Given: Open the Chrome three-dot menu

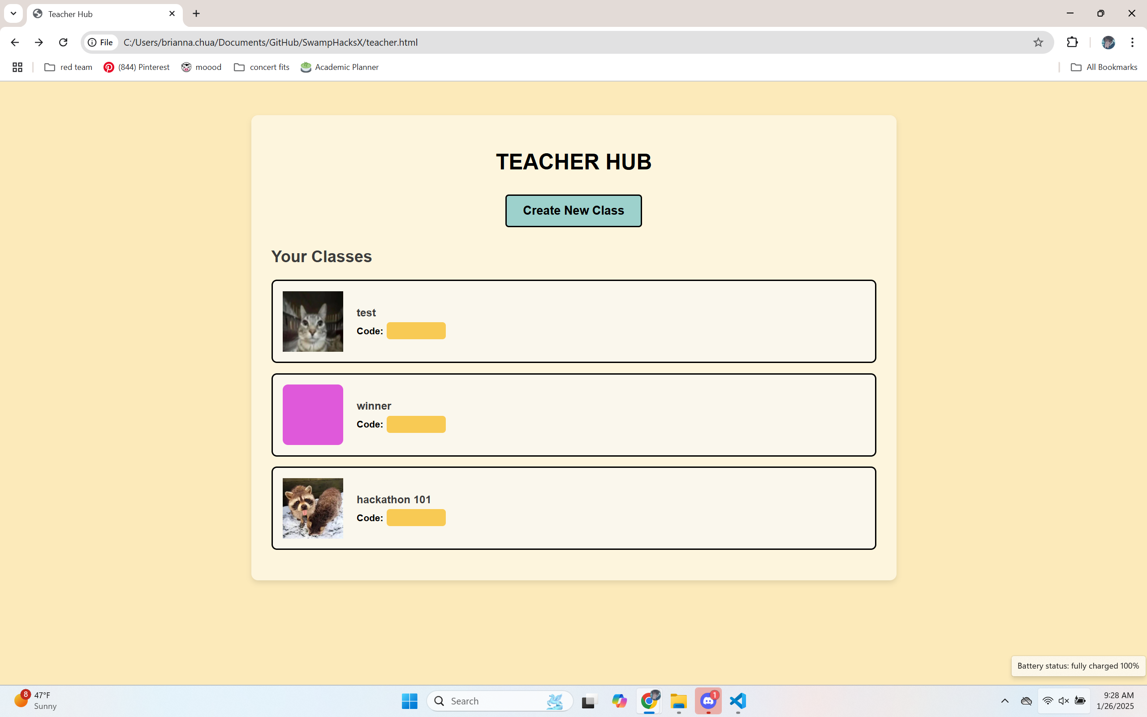Looking at the screenshot, I should [1132, 42].
